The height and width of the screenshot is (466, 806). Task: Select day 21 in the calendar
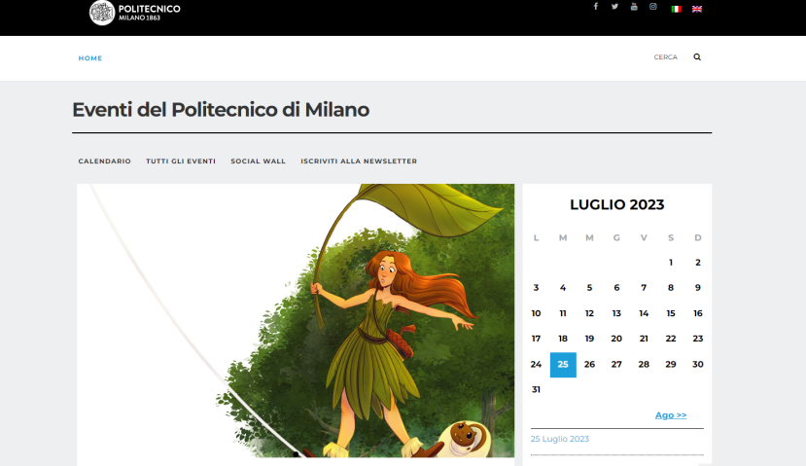tap(644, 339)
